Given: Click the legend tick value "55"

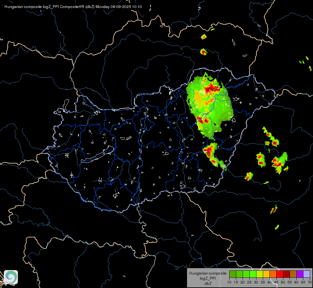Looking at the screenshot, I should pos(290,283).
